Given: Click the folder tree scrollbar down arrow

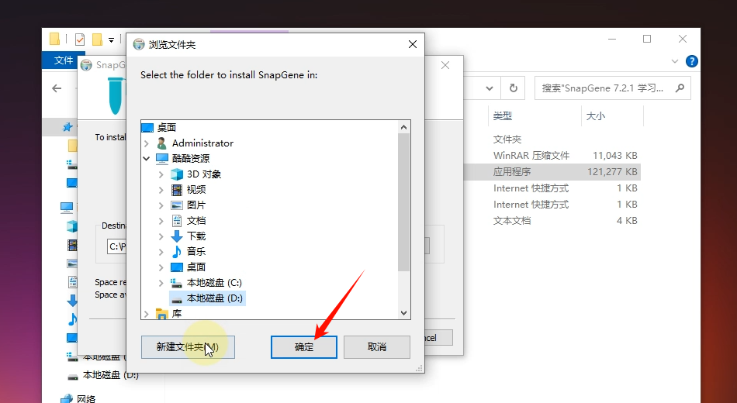Looking at the screenshot, I should tap(403, 312).
